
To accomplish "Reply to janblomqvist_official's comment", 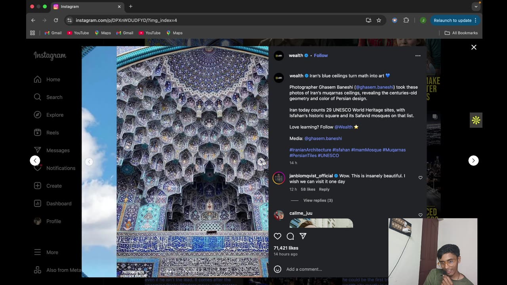I will coord(324,190).
